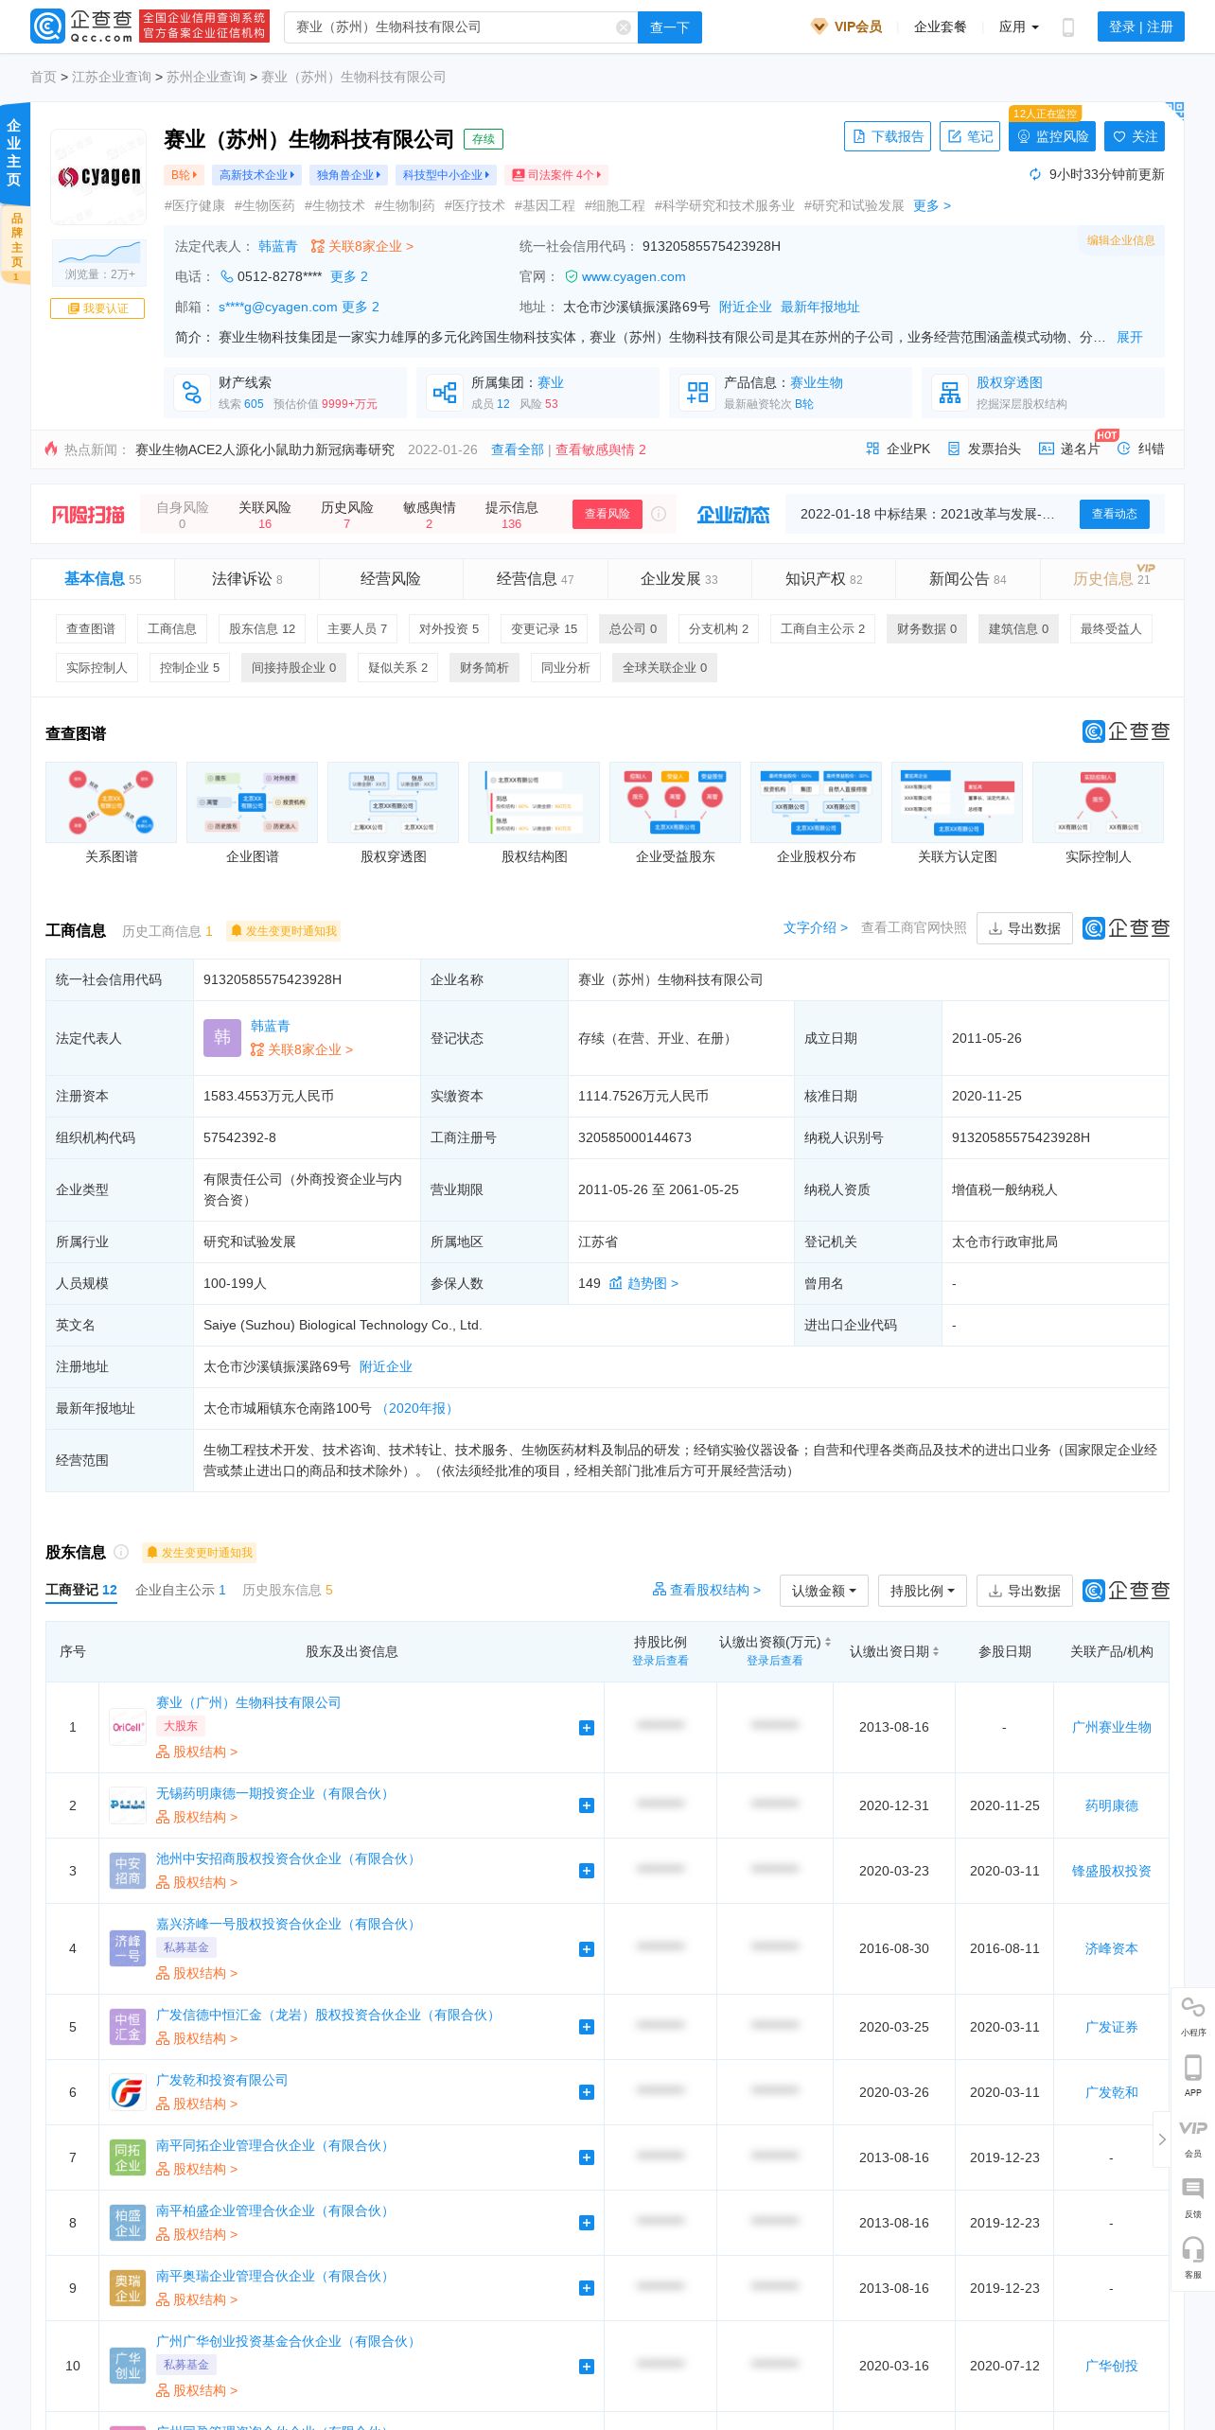Click the 监控风险 button

point(1052,136)
